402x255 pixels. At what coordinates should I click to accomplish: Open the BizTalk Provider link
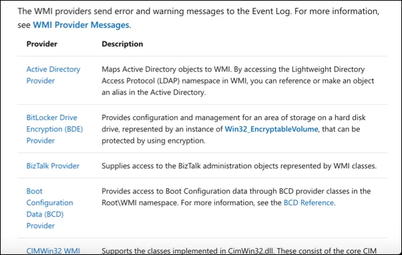(x=53, y=166)
